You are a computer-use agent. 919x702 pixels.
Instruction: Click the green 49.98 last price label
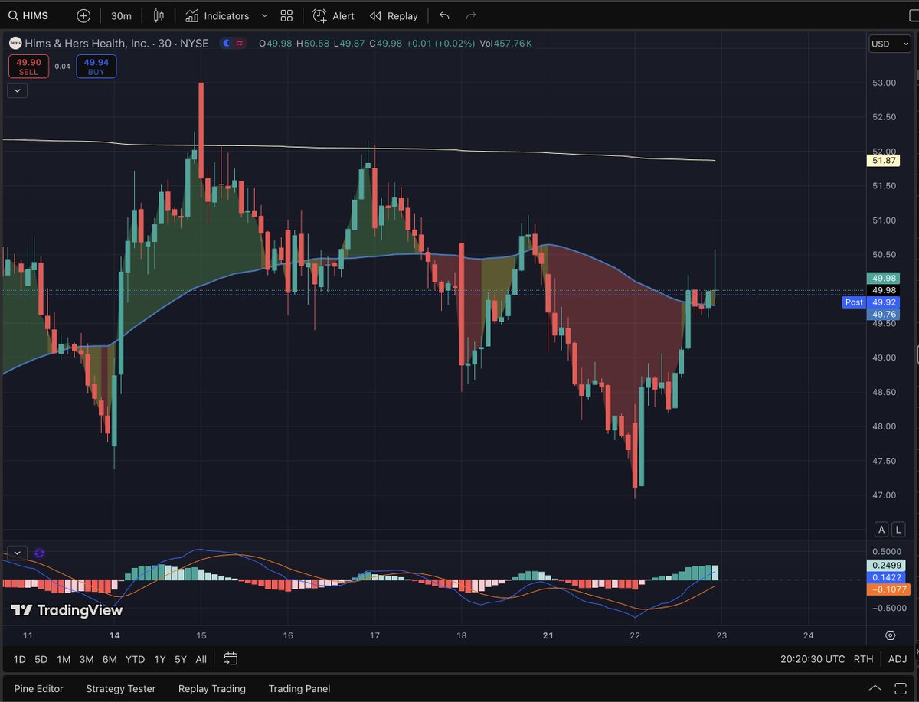click(884, 279)
